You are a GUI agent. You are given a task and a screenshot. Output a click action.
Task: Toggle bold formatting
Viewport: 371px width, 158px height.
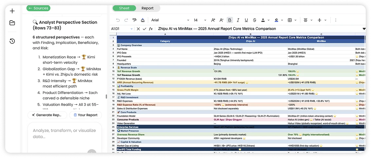pos(230,20)
